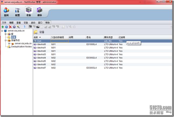Collapse the server.xzxj.edu.cn root node

2,31
